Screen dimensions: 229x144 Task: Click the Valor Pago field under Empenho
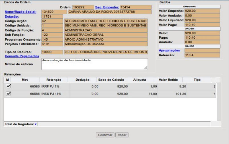[x=202, y=25]
